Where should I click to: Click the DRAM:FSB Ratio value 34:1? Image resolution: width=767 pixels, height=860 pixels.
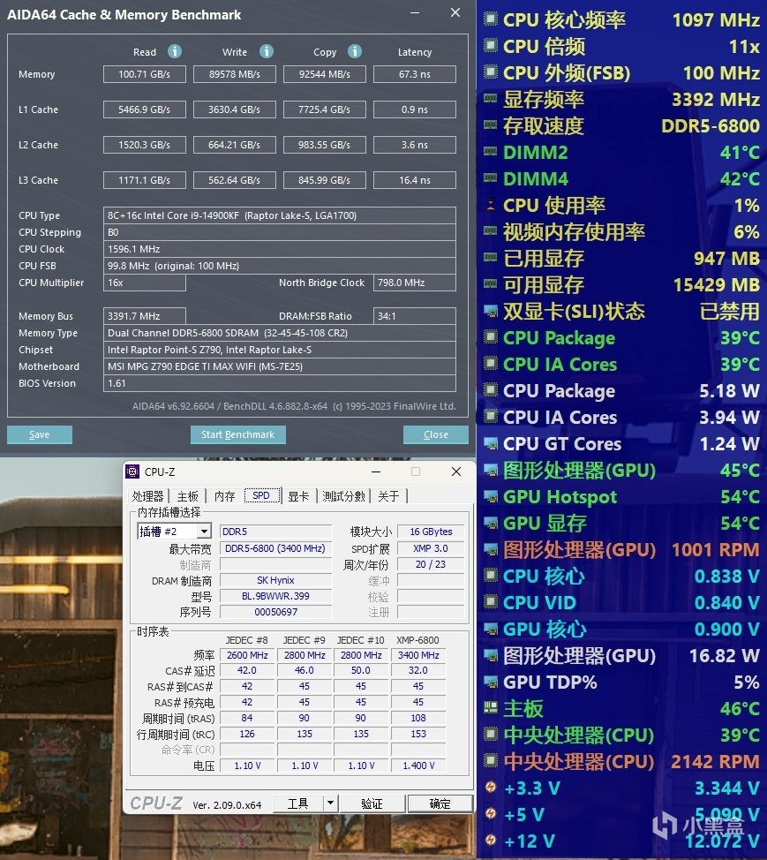(415, 316)
